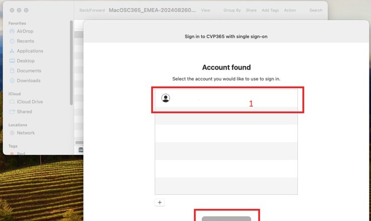Click Back/Forward in Finder toolbar
The image size is (371, 221).
(x=92, y=11)
